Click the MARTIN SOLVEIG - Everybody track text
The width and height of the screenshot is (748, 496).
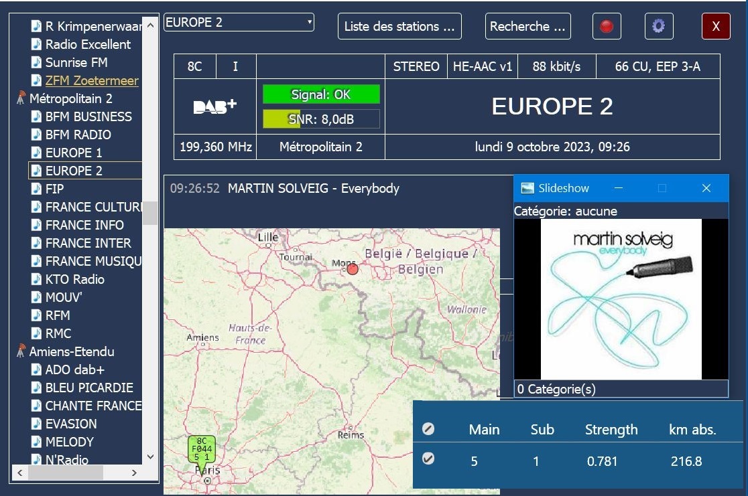tap(314, 189)
